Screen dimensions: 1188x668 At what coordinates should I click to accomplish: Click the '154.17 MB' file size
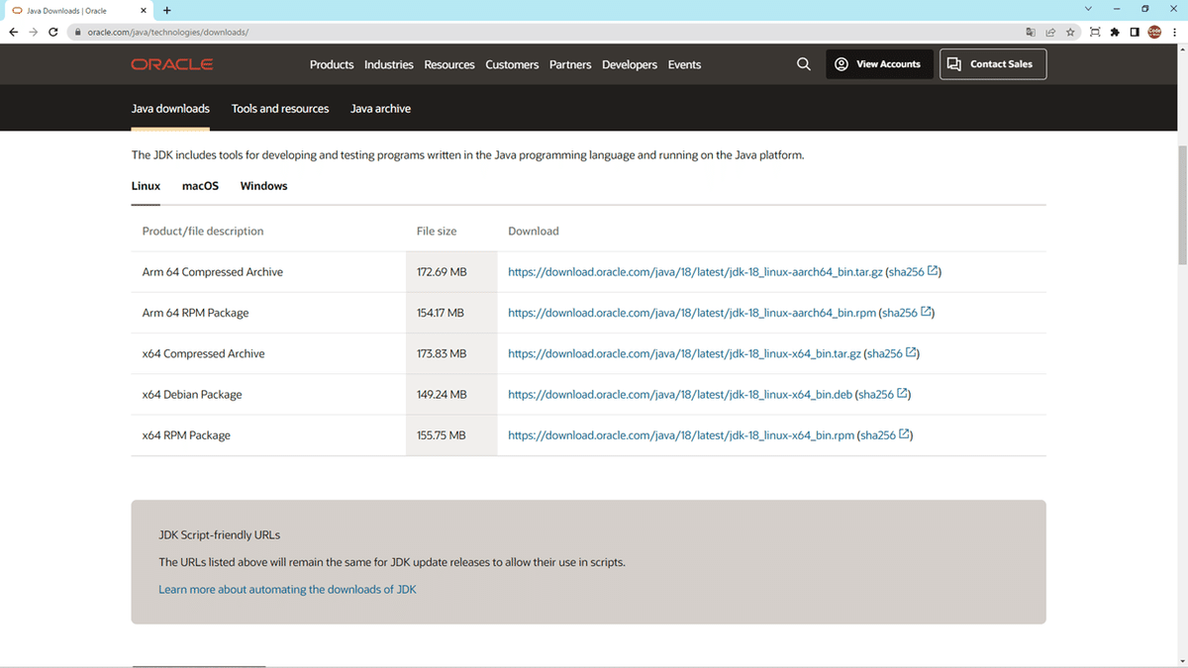[441, 313]
